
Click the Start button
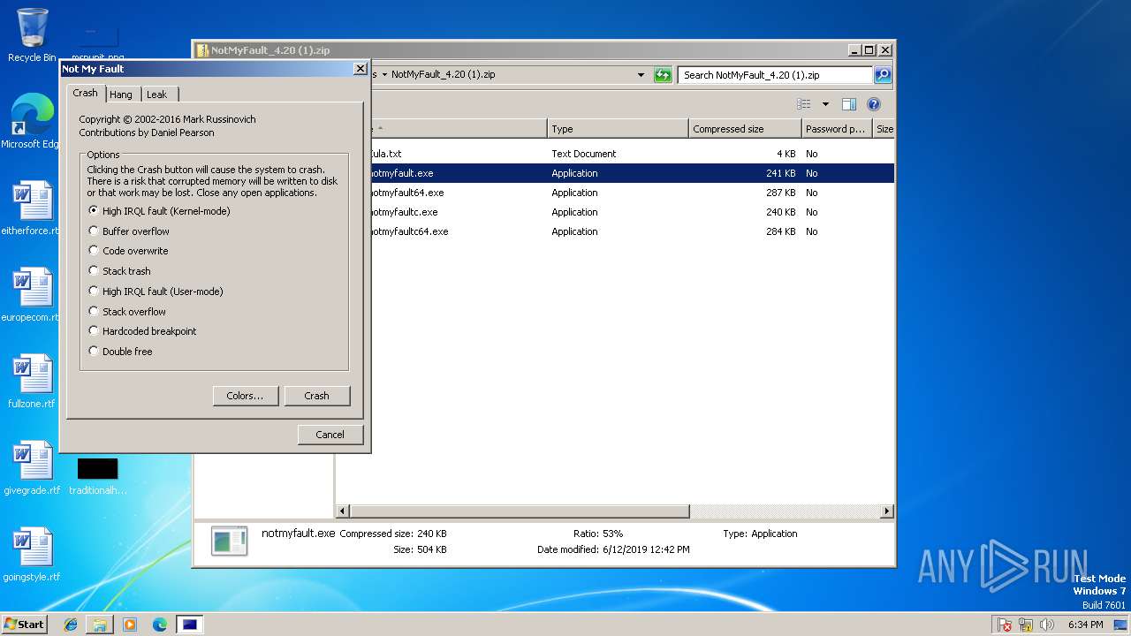[24, 624]
